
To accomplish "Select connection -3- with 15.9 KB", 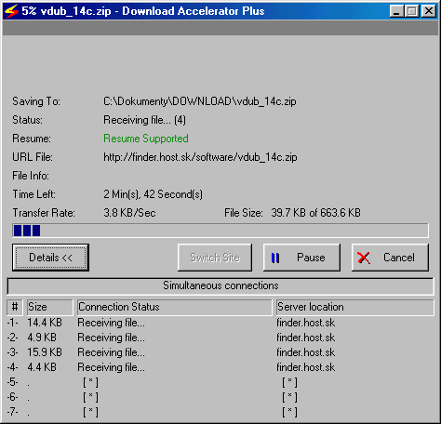I will point(220,352).
